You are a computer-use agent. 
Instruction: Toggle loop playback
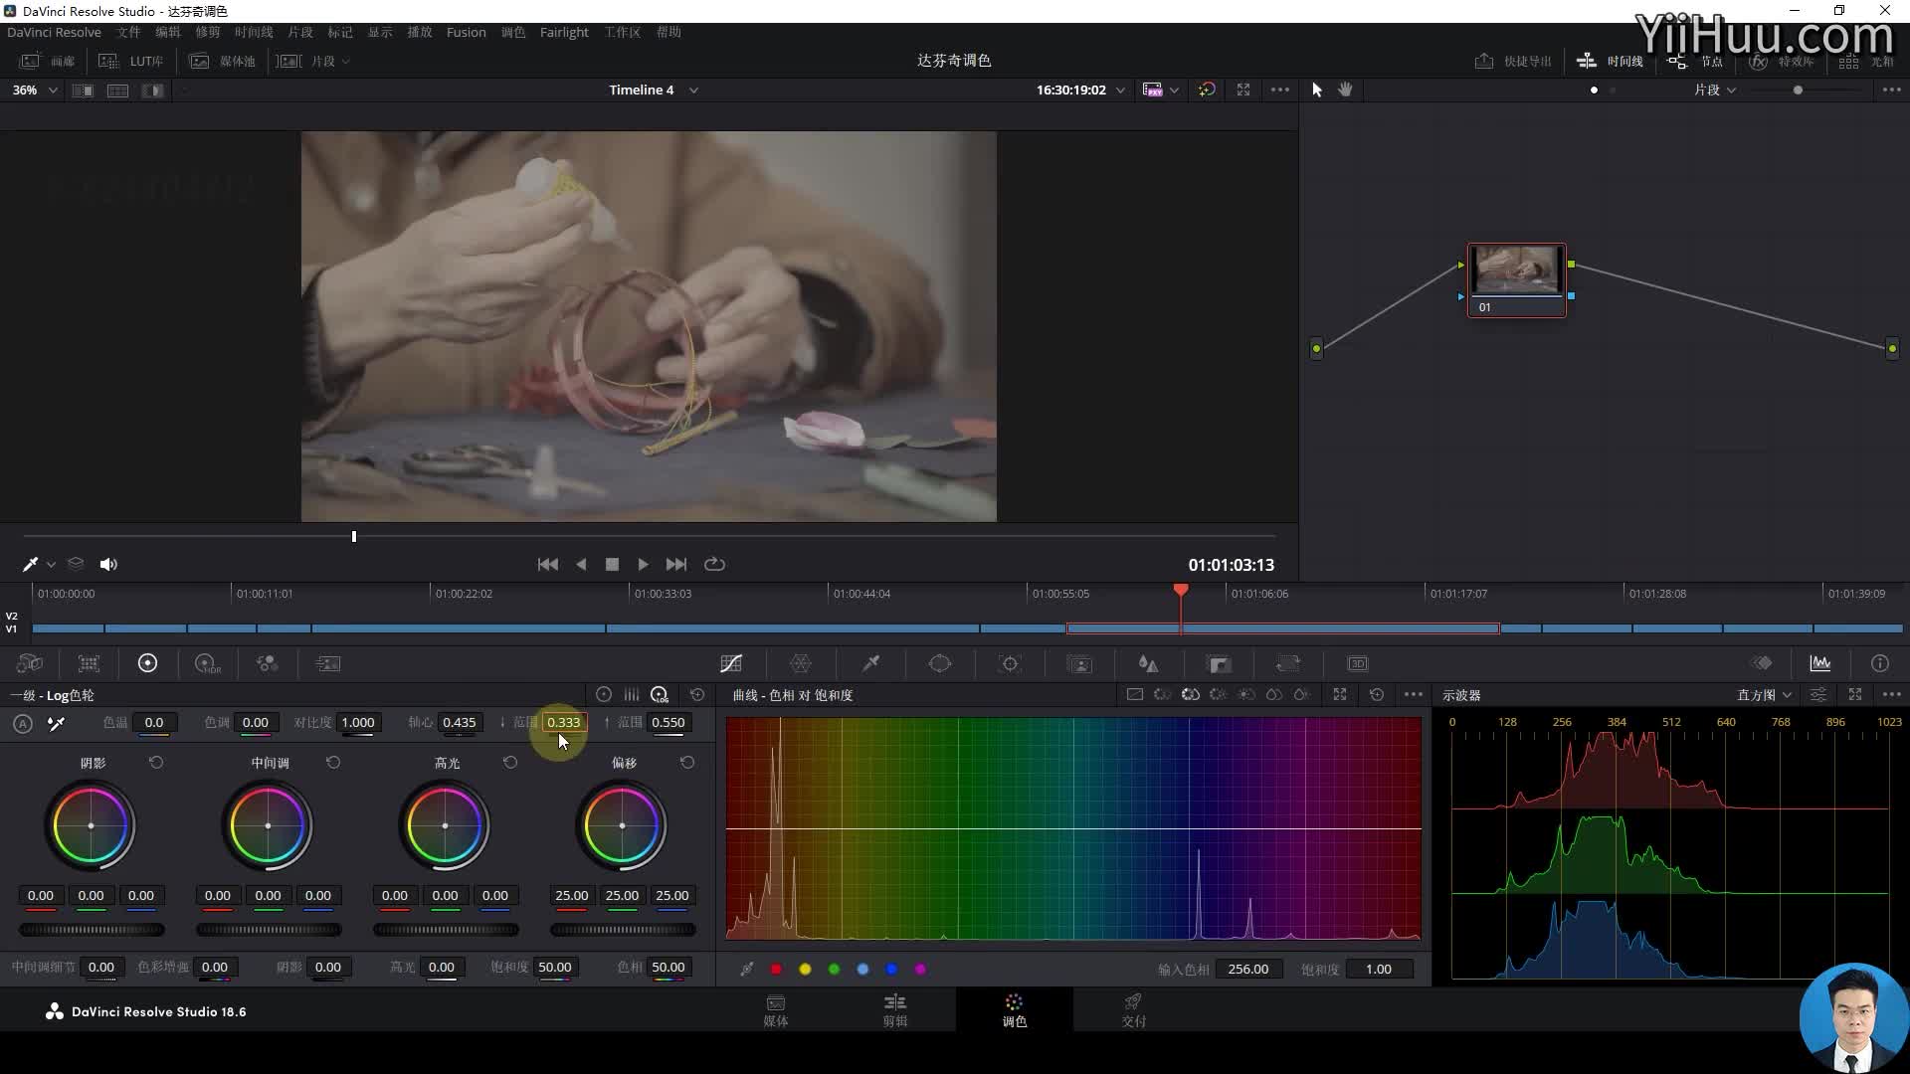click(714, 564)
